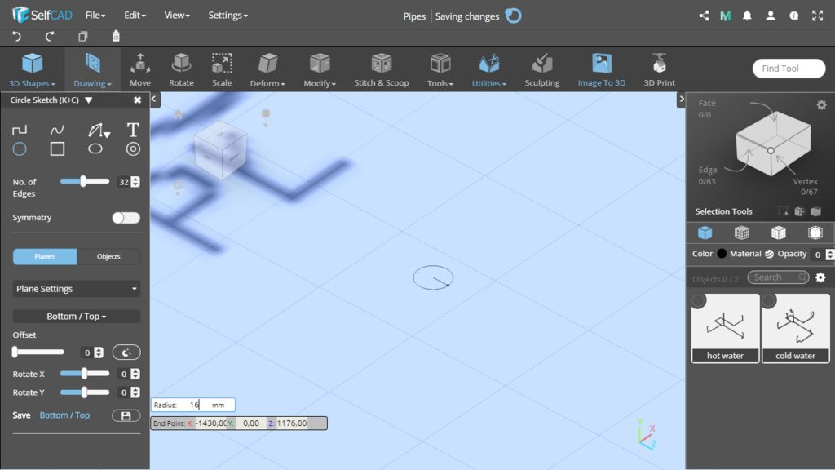Image resolution: width=835 pixels, height=470 pixels.
Task: Open the user account icon
Action: point(771,16)
